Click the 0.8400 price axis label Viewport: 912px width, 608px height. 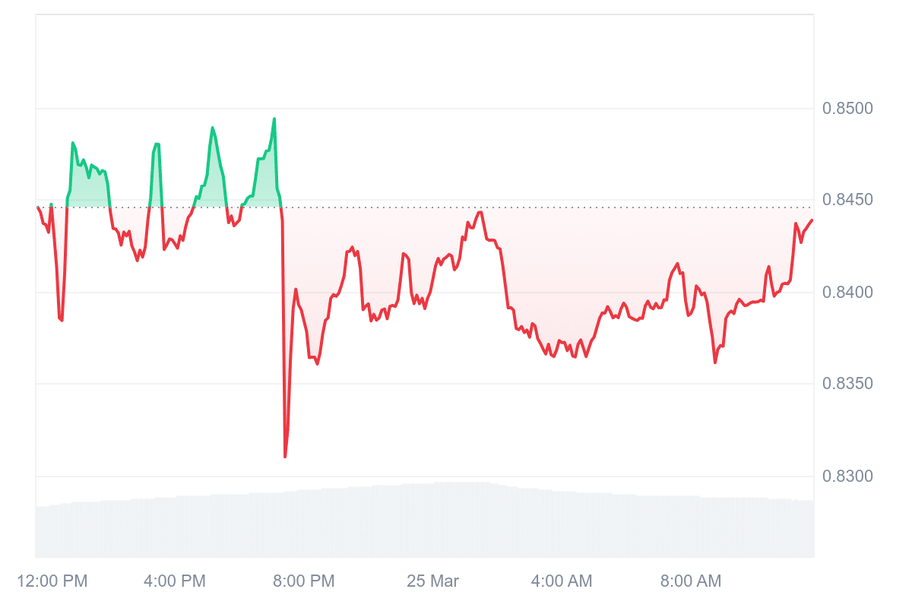tap(847, 293)
